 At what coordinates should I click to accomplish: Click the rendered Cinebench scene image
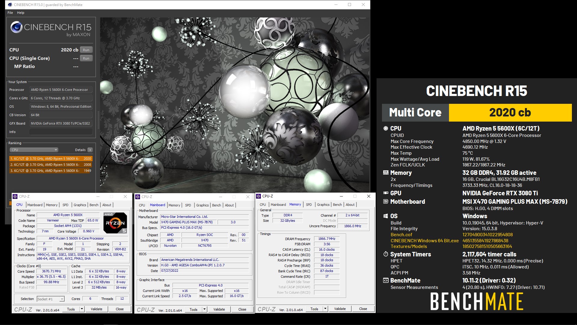pyautogui.click(x=234, y=105)
